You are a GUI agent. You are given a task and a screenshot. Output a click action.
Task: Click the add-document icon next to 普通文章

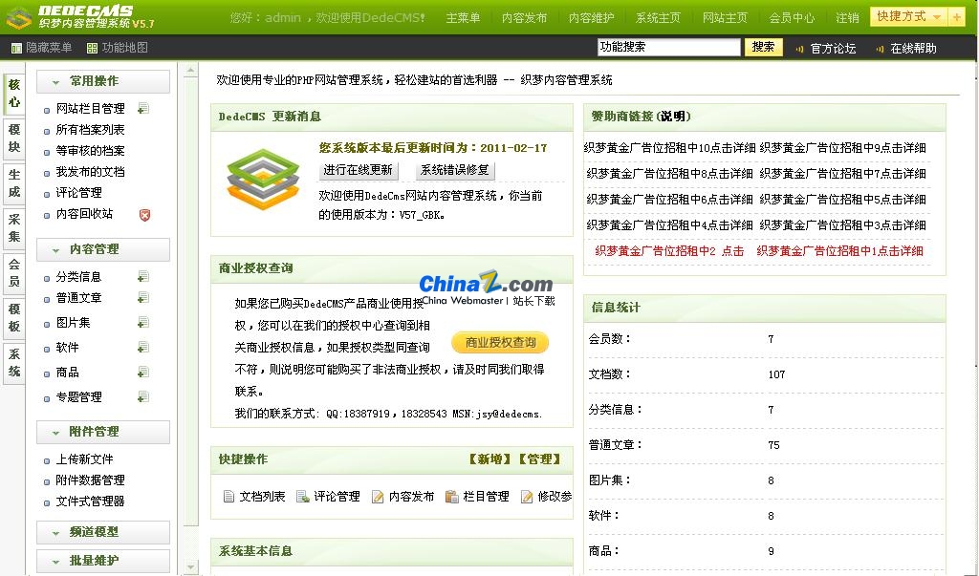tap(143, 297)
